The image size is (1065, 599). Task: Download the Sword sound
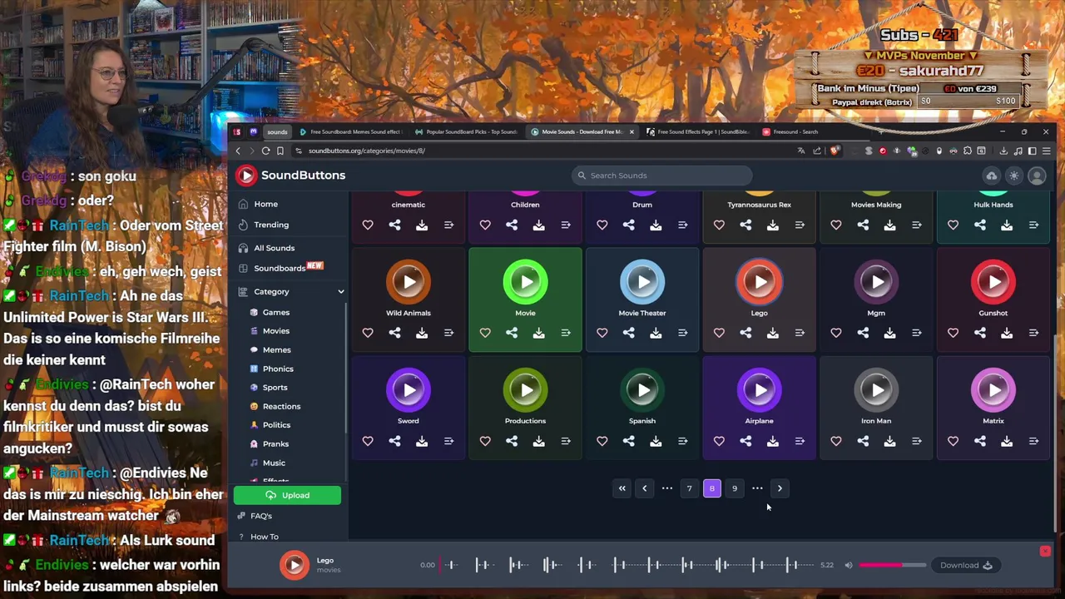coord(422,441)
